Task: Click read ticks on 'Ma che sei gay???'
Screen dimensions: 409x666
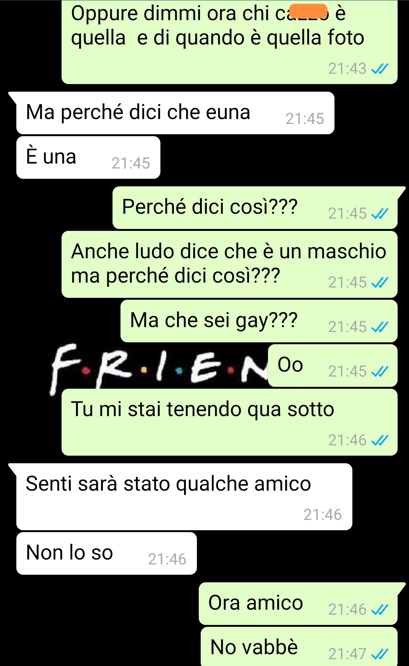Action: [x=380, y=327]
